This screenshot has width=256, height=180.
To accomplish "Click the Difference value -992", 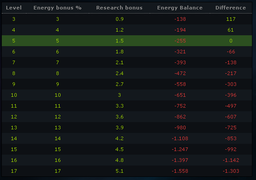I will 231,149.
